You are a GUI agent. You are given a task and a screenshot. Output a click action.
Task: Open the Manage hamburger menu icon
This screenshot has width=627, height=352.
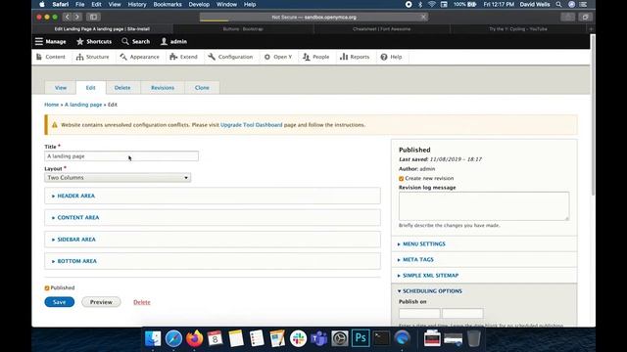tap(39, 41)
